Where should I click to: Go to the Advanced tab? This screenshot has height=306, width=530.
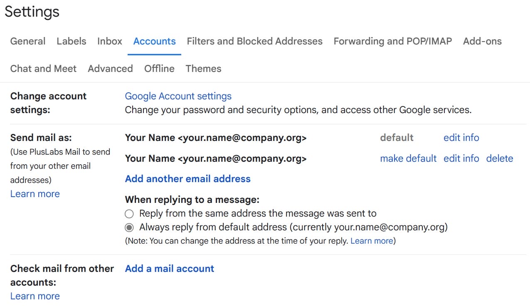tap(110, 69)
